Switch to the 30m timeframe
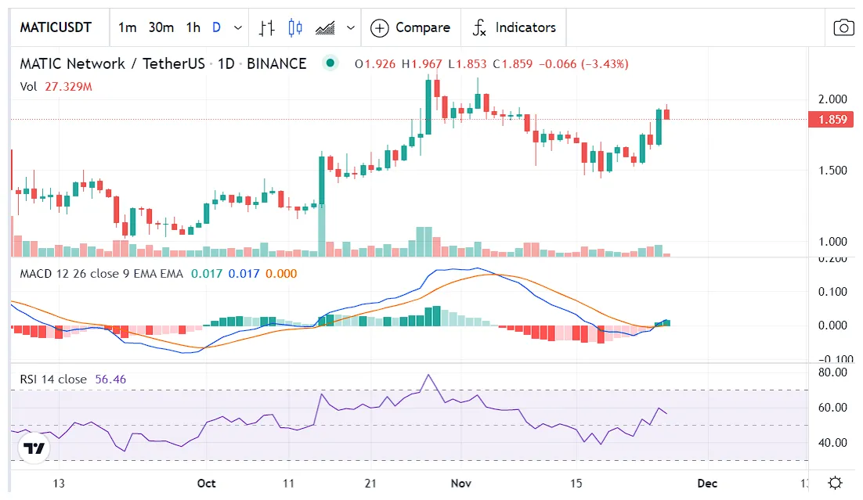This screenshot has height=500, width=863. pyautogui.click(x=161, y=27)
